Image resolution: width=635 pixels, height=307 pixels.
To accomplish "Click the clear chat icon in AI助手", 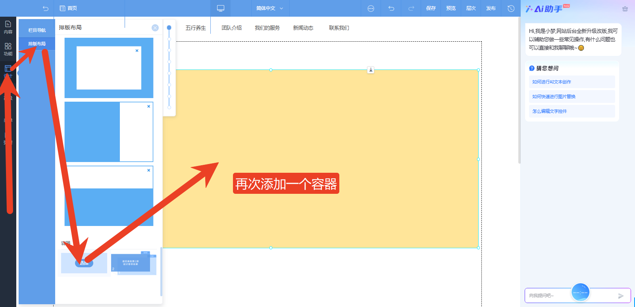I will (625, 9).
